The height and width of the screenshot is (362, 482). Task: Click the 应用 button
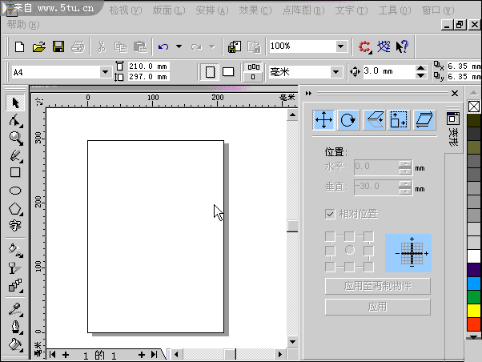pos(377,307)
